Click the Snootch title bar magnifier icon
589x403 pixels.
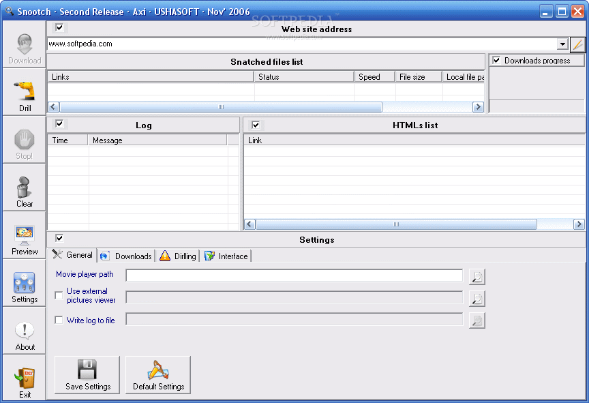[10, 12]
